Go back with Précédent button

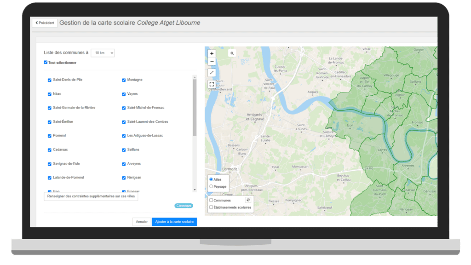tap(45, 23)
